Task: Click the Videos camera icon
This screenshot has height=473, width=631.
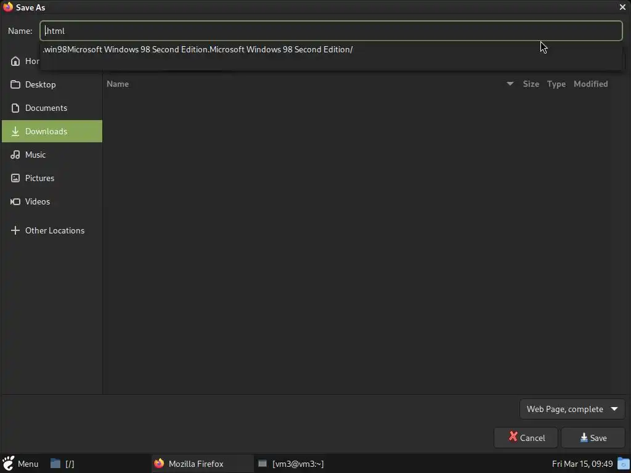Action: pyautogui.click(x=15, y=201)
